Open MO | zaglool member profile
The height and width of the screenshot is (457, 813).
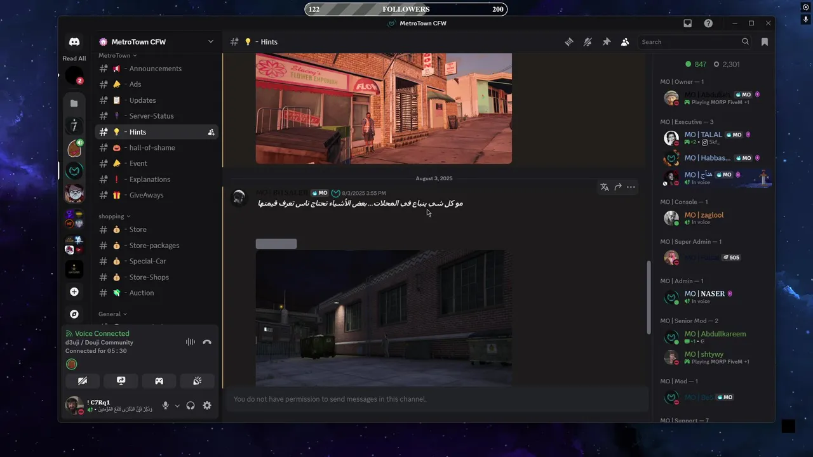coord(715,218)
